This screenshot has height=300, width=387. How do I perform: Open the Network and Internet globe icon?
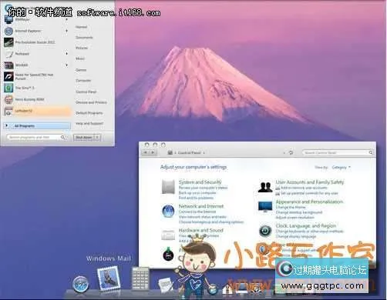coord(168,211)
